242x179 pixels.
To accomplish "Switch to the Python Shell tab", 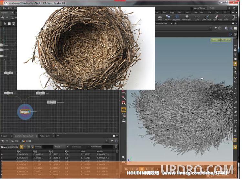I will [x=45, y=136].
